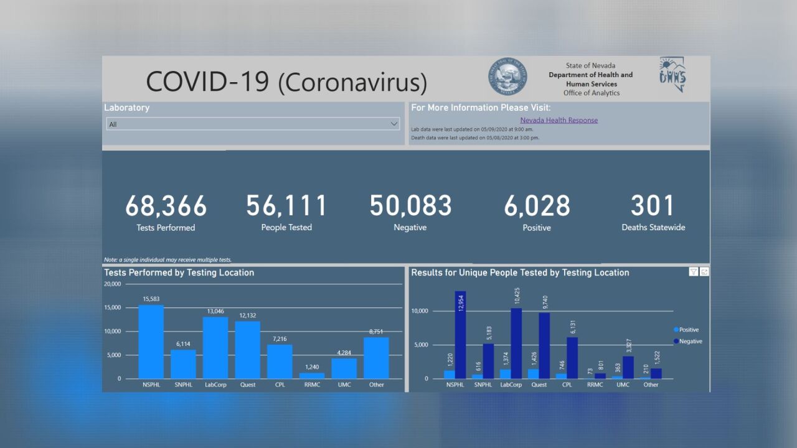Image resolution: width=797 pixels, height=448 pixels.
Task: Select the LabCorp bar in Tests Performed chart
Action: (x=215, y=348)
